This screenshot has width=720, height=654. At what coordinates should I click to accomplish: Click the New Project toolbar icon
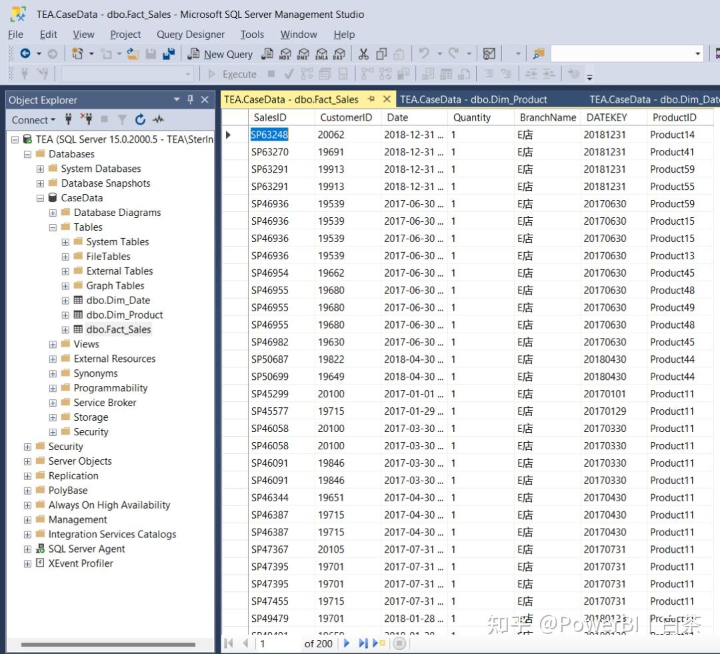point(77,54)
